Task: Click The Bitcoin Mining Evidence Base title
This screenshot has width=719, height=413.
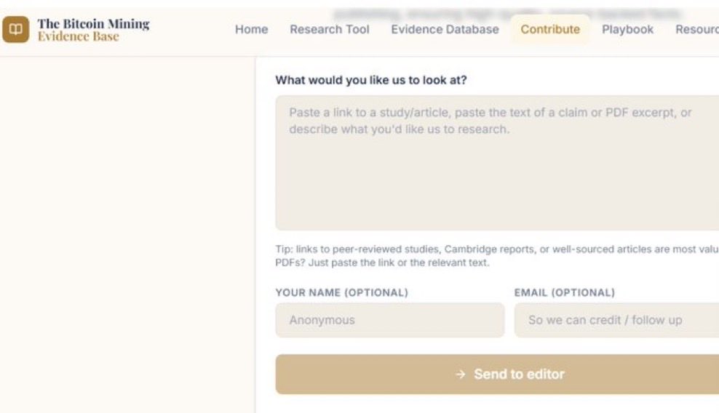Action: point(94,29)
